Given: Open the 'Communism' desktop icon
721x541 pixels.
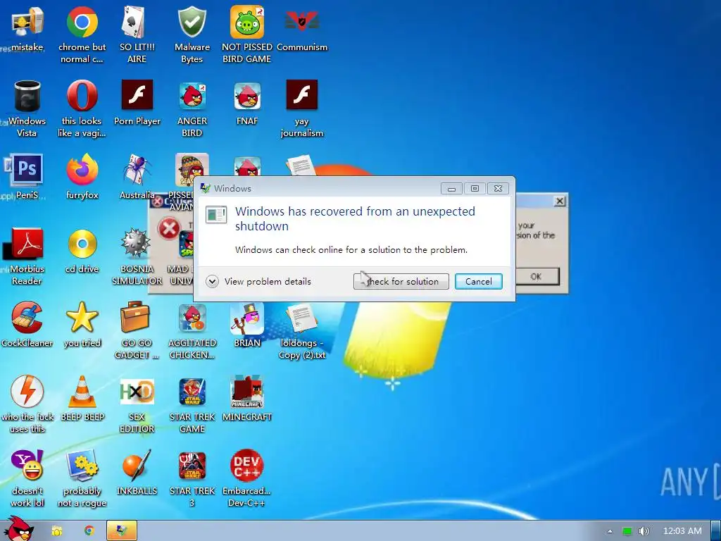Looking at the screenshot, I should click(x=301, y=22).
